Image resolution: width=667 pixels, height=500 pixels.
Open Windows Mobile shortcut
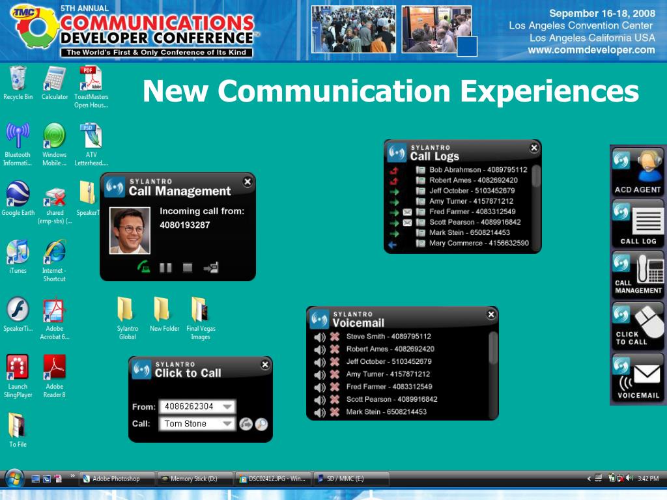(55, 145)
